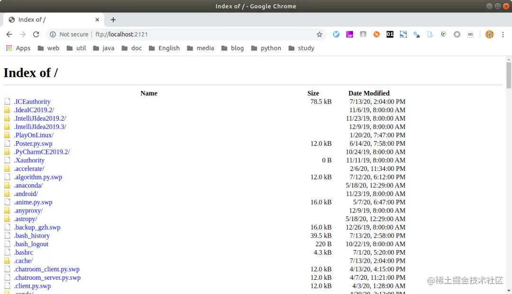This screenshot has height=294, width=512.
Task: Click the blue S-shaped extension icon
Action: tap(403, 34)
